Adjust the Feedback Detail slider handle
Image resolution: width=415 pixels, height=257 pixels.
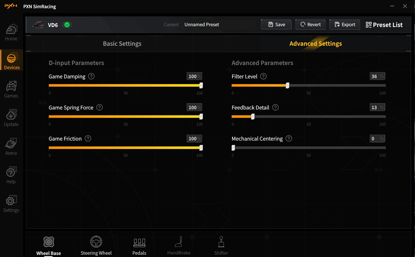click(x=253, y=116)
